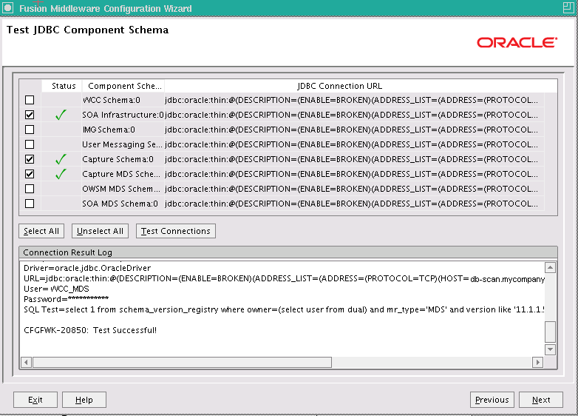The image size is (578, 416).
Task: Select the User Messaging Se... name cell
Action: click(123, 144)
